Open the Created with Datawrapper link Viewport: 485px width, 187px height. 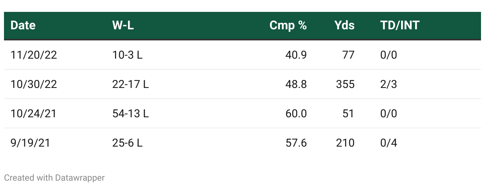54,178
